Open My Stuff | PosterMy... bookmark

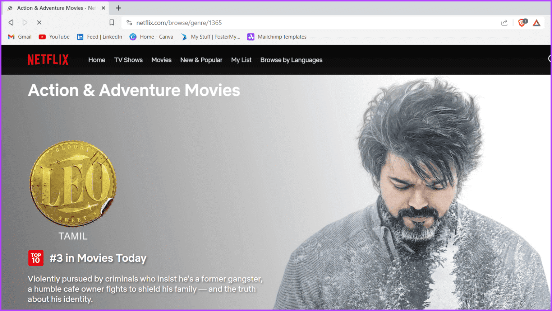pyautogui.click(x=210, y=37)
